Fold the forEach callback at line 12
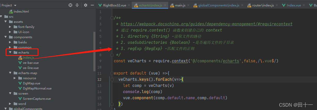The height and width of the screenshot is (110, 317). coord(112,79)
